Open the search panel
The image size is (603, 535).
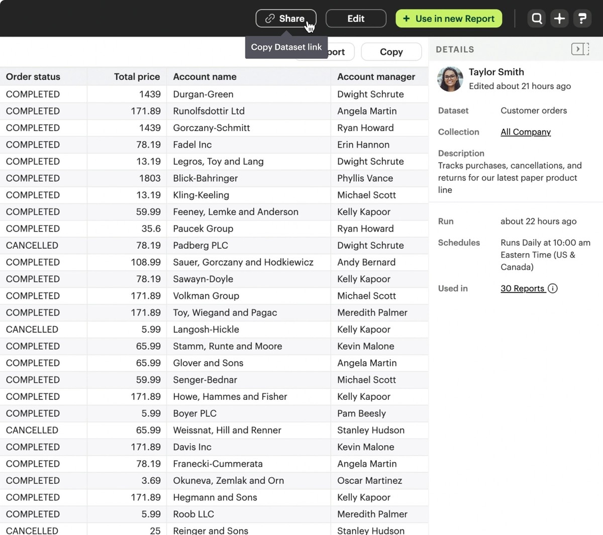point(536,18)
